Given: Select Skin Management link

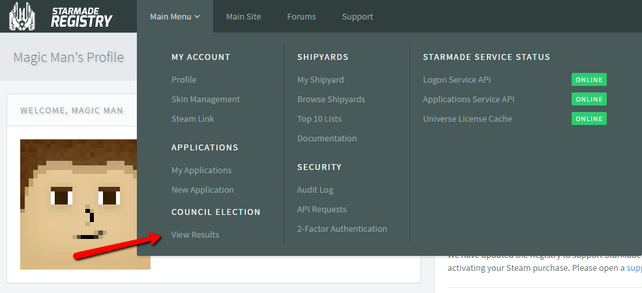Looking at the screenshot, I should tap(205, 99).
